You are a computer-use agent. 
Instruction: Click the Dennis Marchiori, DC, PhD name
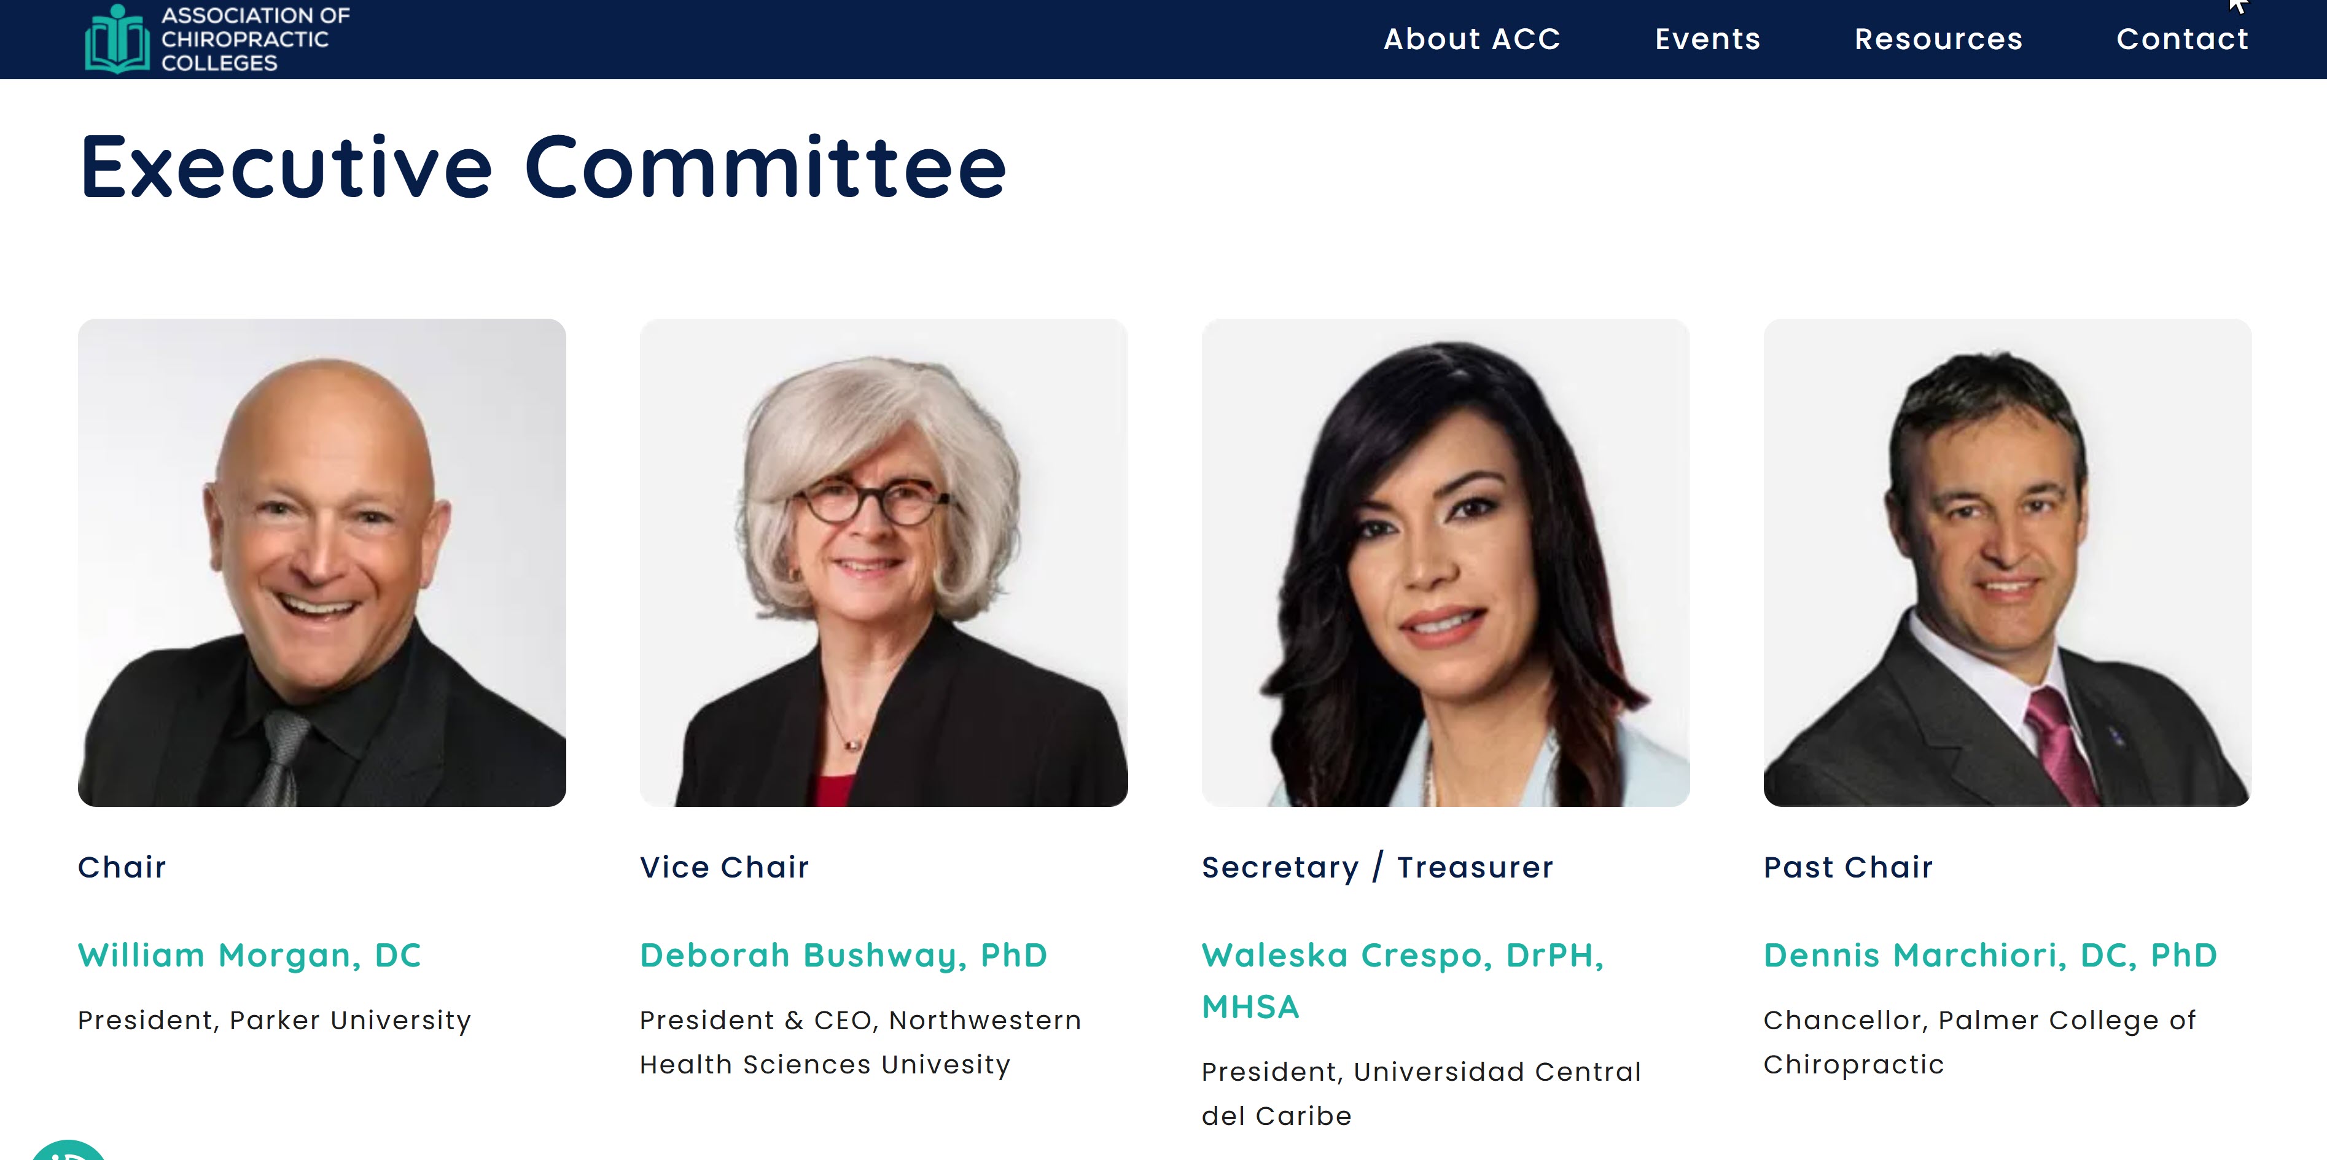coord(1990,955)
